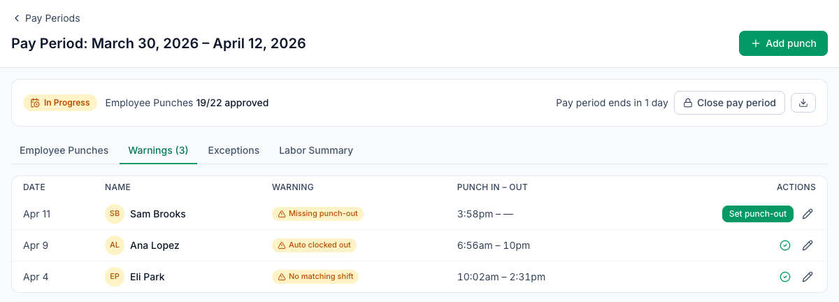The height and width of the screenshot is (302, 839).
Task: Click the ACTIONS column header
Action: point(796,187)
